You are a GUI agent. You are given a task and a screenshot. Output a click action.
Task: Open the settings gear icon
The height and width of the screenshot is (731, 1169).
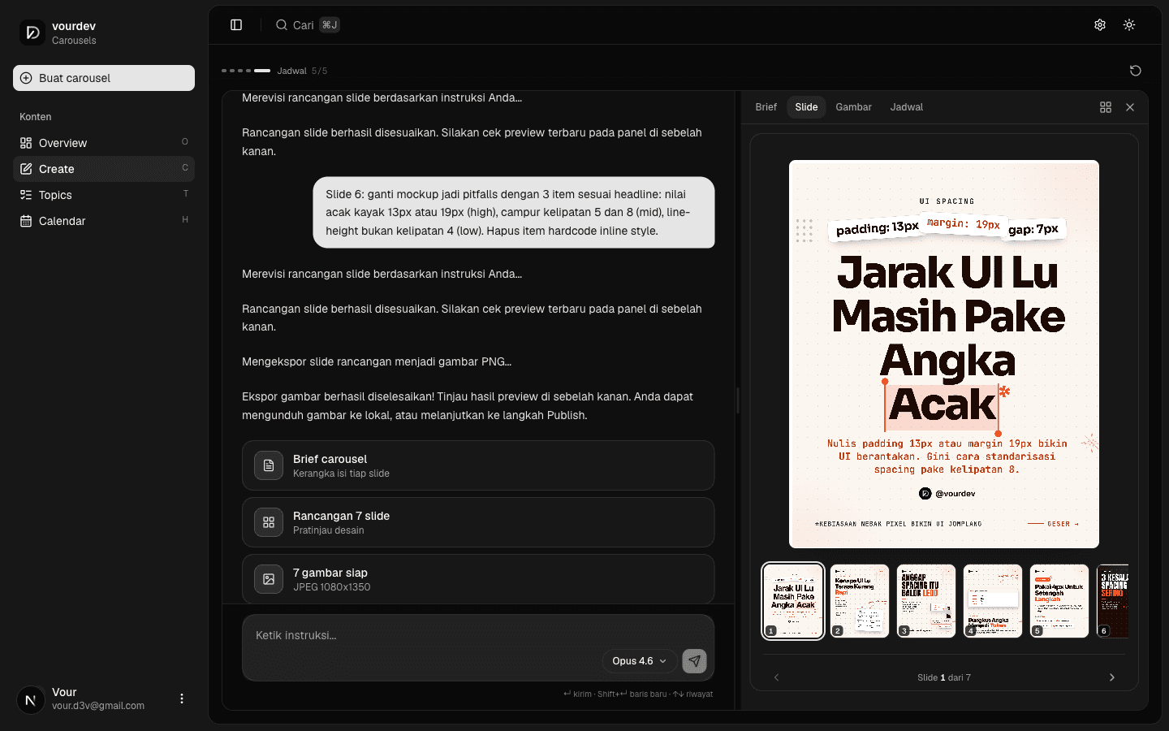pyautogui.click(x=1100, y=25)
